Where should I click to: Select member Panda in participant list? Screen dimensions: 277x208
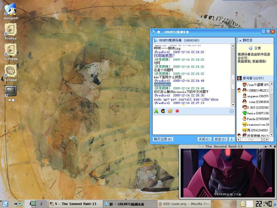[x=255, y=119]
